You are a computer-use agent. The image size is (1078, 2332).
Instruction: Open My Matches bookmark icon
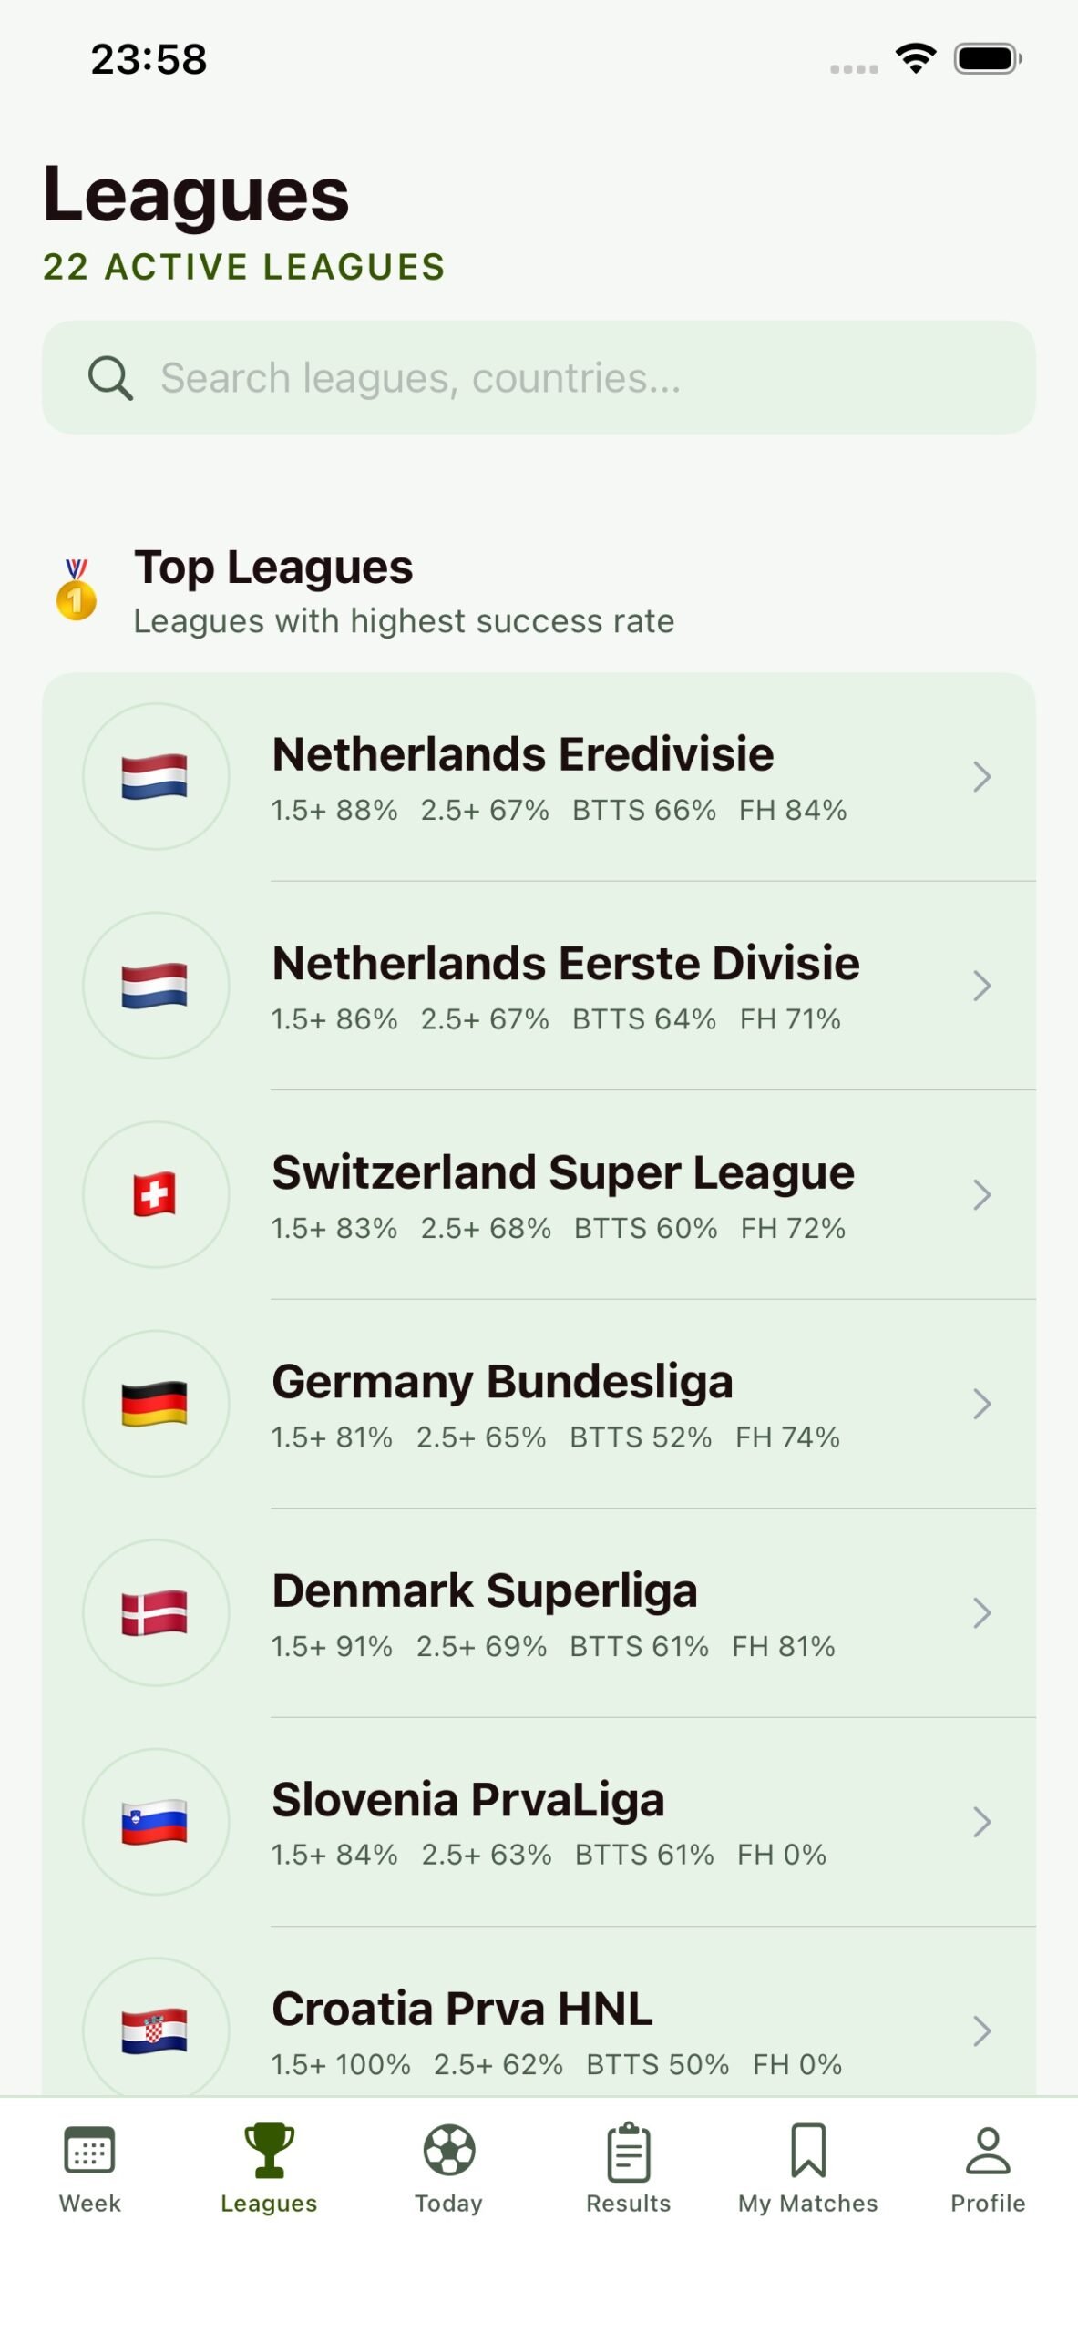coord(807,2150)
